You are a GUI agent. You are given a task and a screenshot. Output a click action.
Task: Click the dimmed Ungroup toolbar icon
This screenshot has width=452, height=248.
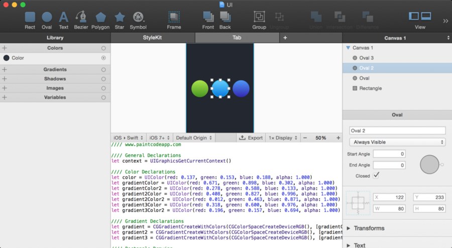coord(279,17)
